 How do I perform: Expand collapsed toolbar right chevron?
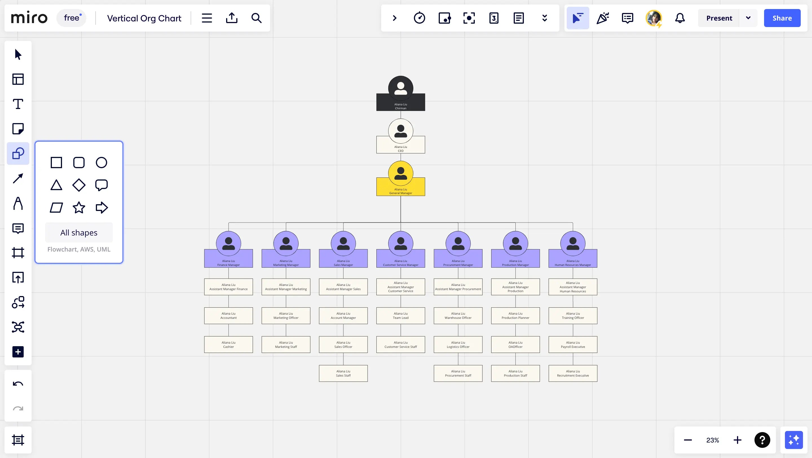pos(394,18)
